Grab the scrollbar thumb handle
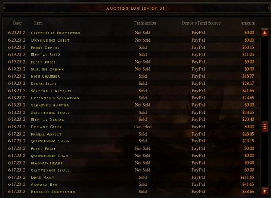Screen dimensions: 271x198 coord(265,127)
